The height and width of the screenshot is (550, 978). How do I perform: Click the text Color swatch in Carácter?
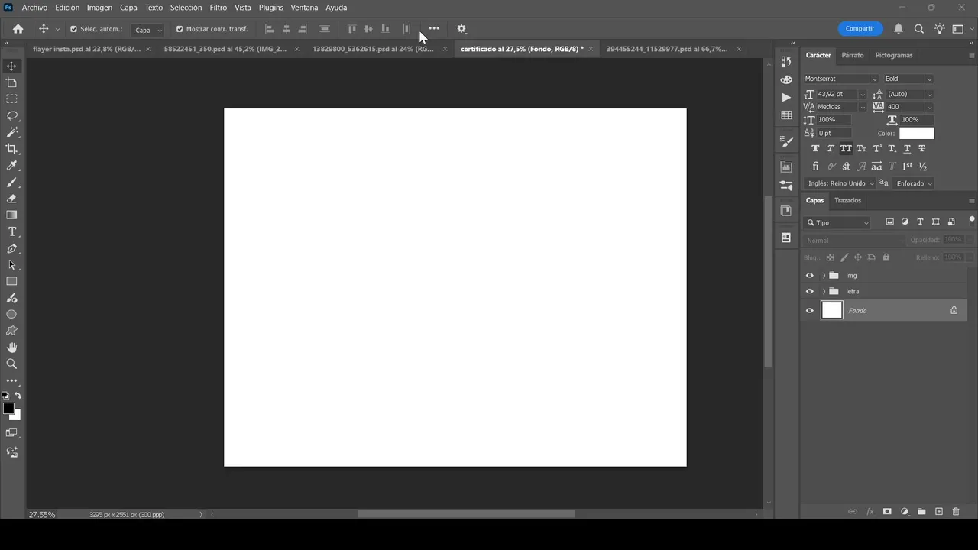click(916, 134)
